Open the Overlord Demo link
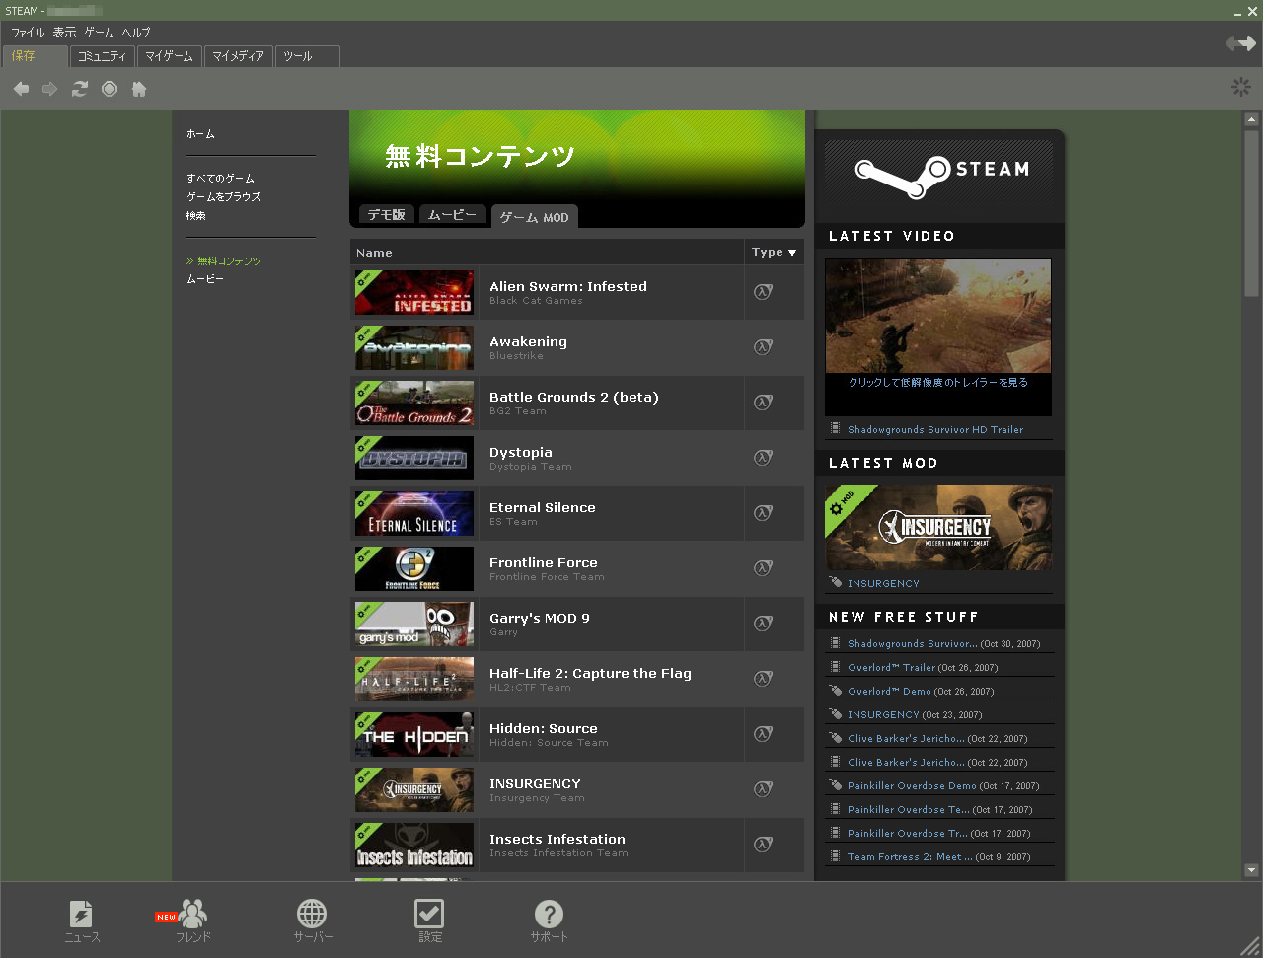This screenshot has width=1263, height=958. pos(889,692)
